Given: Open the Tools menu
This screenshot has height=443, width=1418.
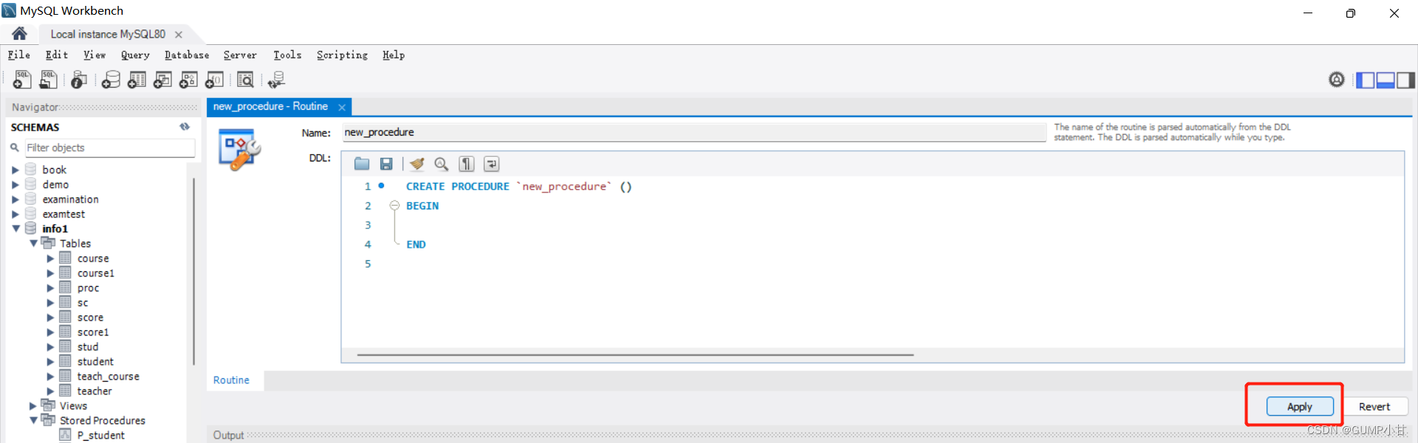Looking at the screenshot, I should point(287,55).
